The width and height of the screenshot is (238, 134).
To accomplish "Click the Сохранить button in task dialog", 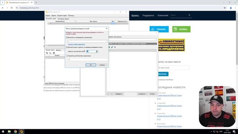I will [142, 94].
